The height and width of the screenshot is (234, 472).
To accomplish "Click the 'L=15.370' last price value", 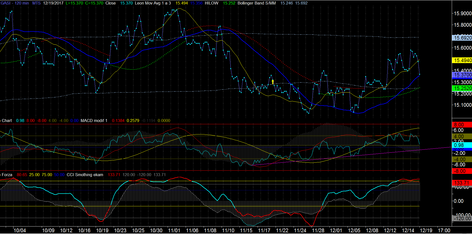I will 74,3.
